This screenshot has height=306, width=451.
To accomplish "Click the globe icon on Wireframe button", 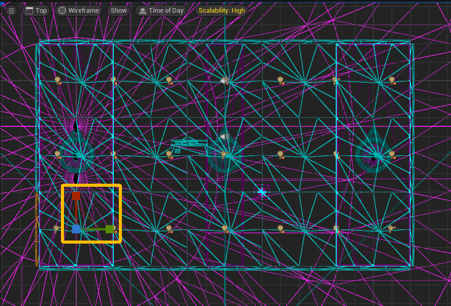I will click(62, 11).
